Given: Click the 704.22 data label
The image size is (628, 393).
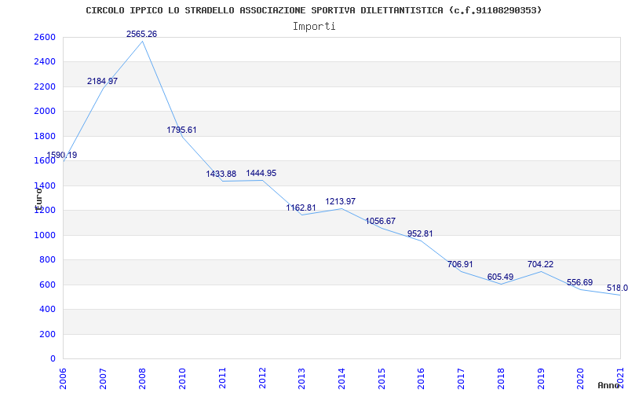Looking at the screenshot, I should 540,264.
